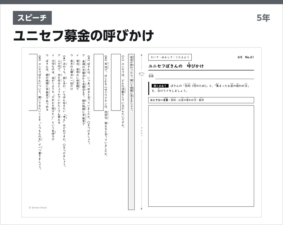Click choice イ 毎日、昼休みに体育館で
This screenshot has width=283, height=225.
click(78, 72)
